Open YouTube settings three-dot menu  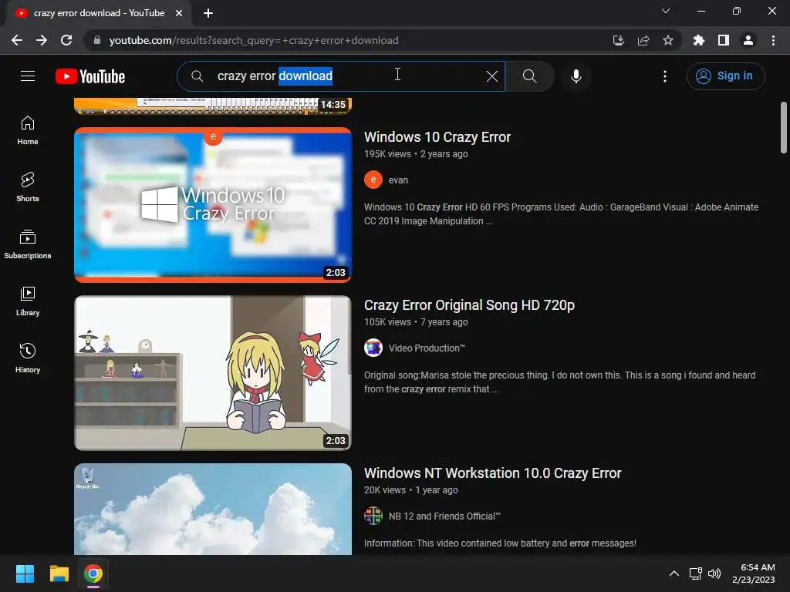(665, 76)
